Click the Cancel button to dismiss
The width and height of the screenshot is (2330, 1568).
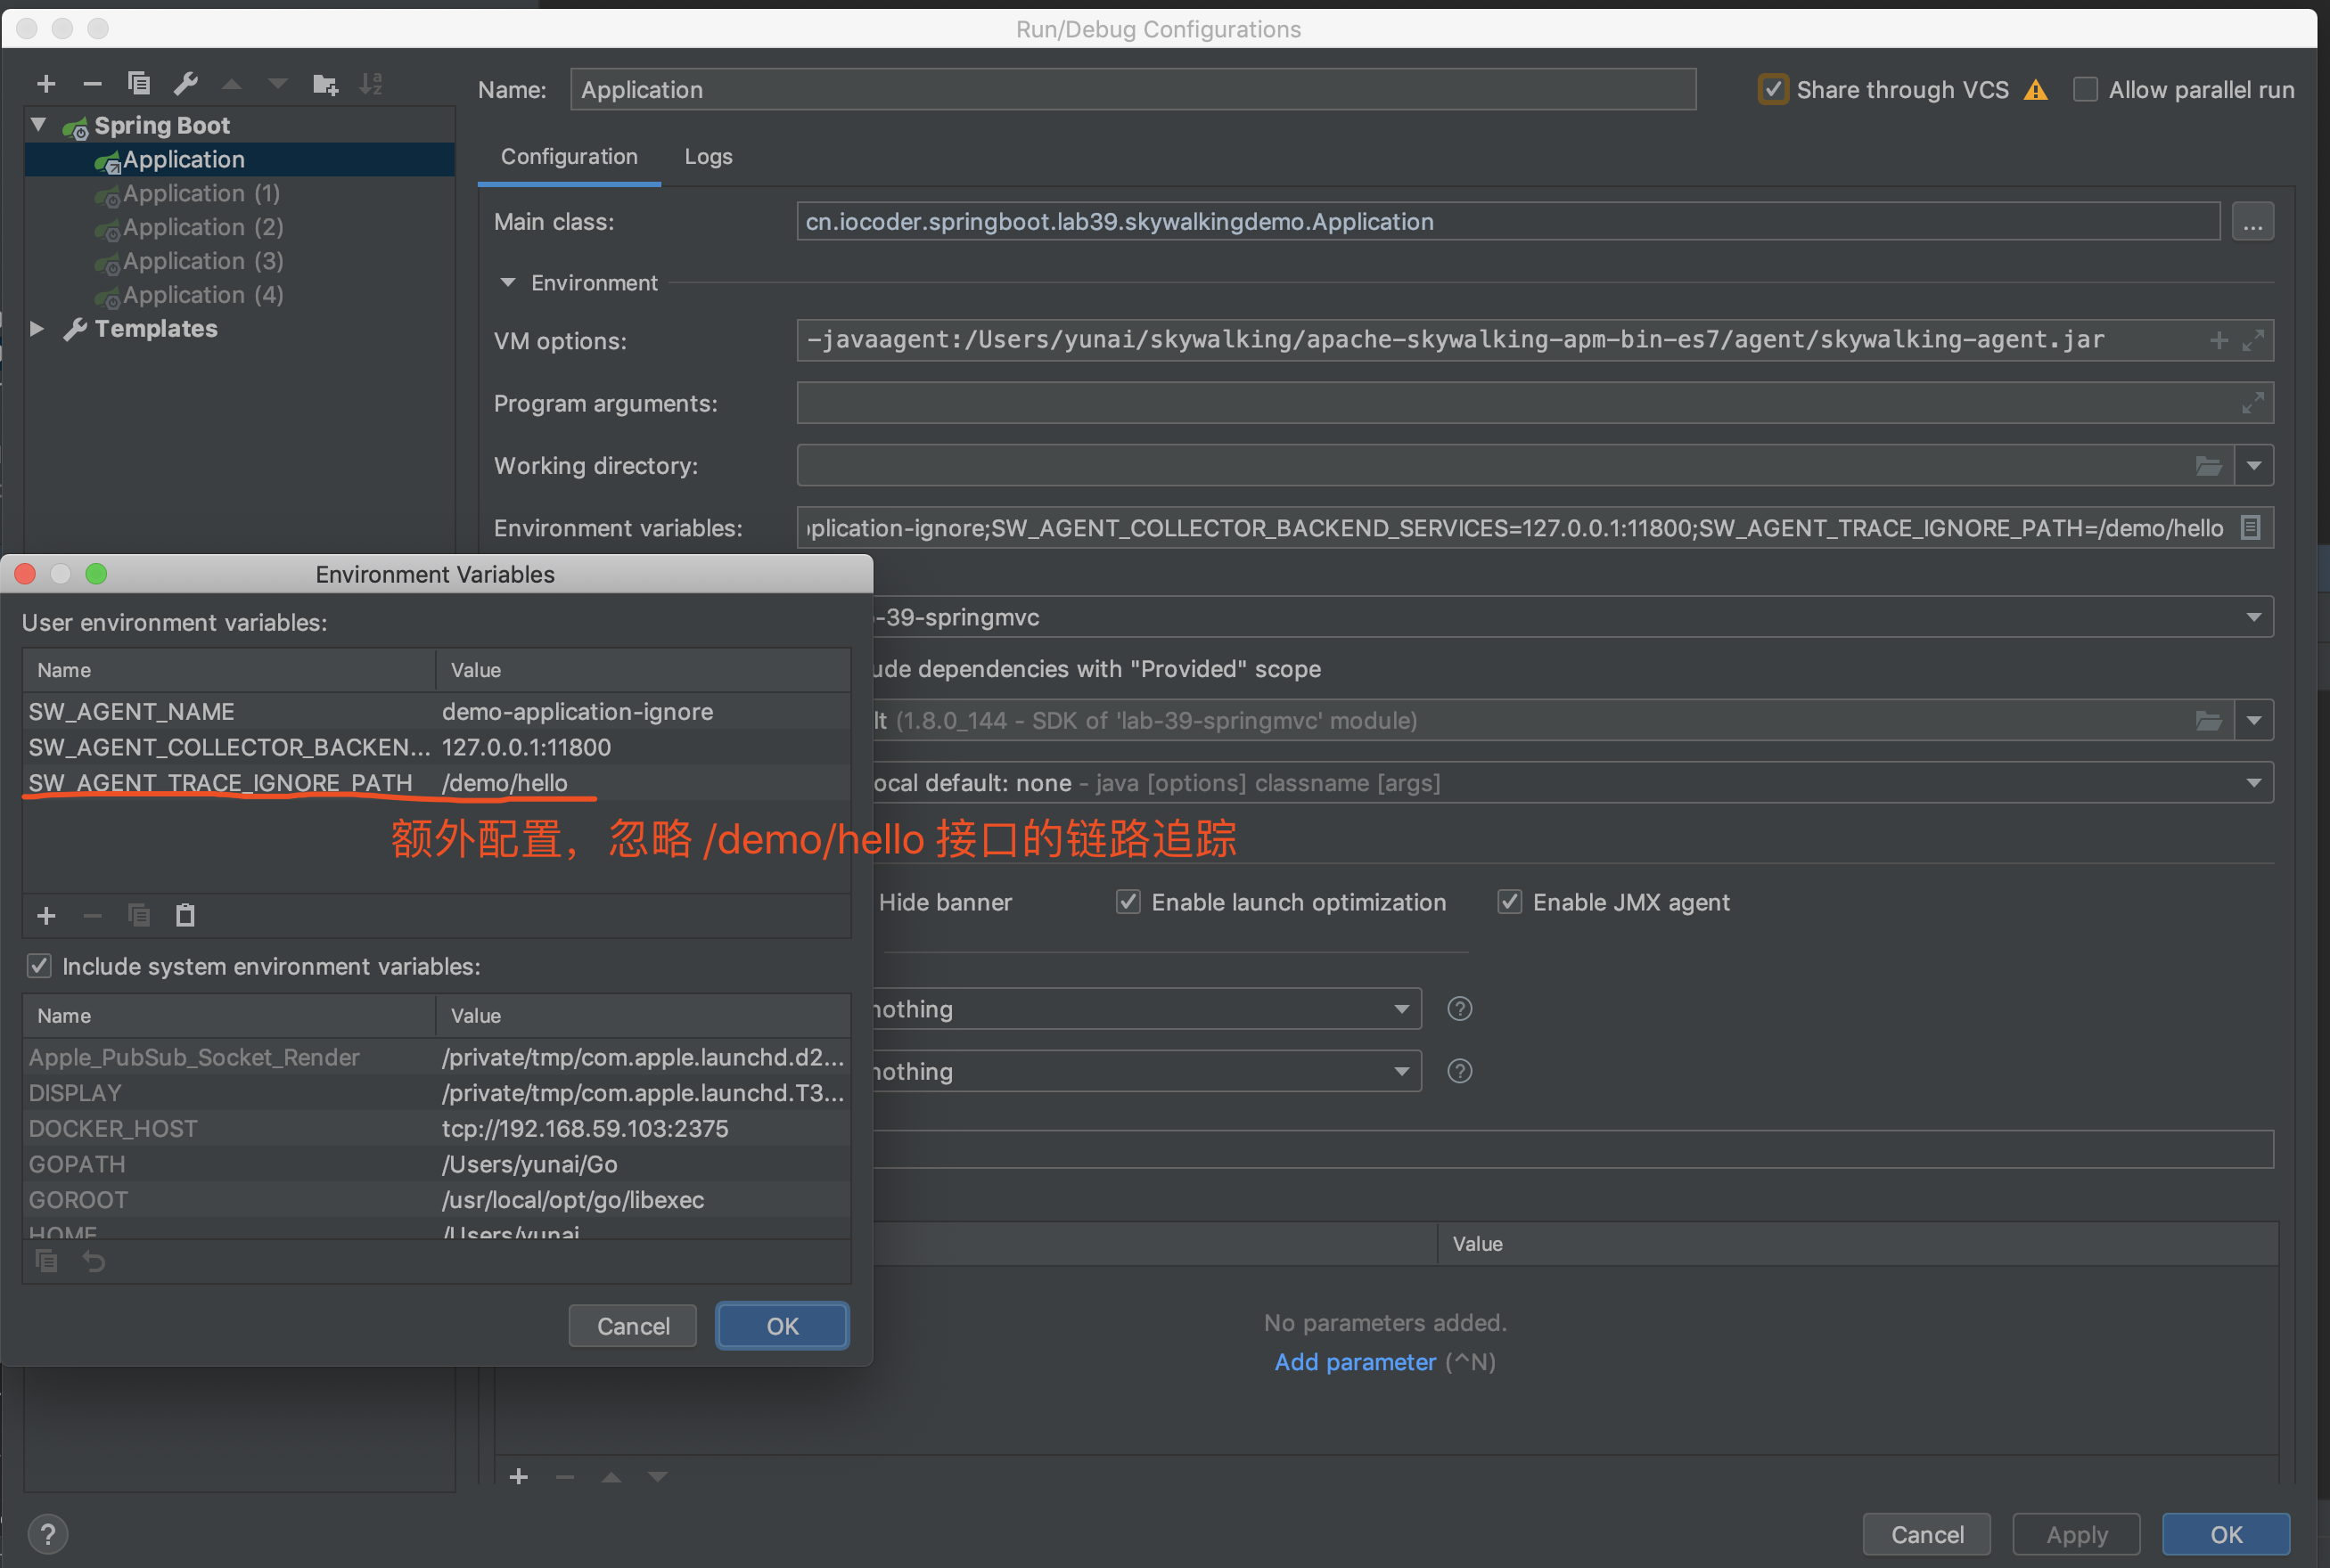point(634,1325)
